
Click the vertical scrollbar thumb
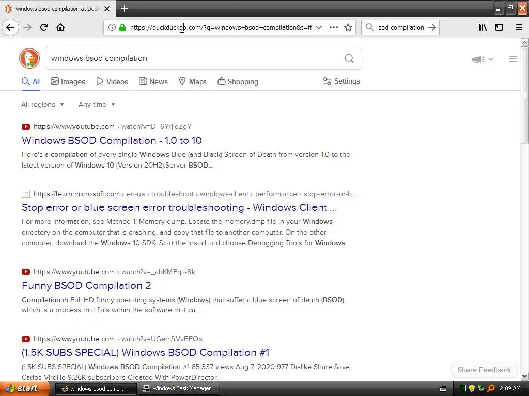(x=525, y=95)
